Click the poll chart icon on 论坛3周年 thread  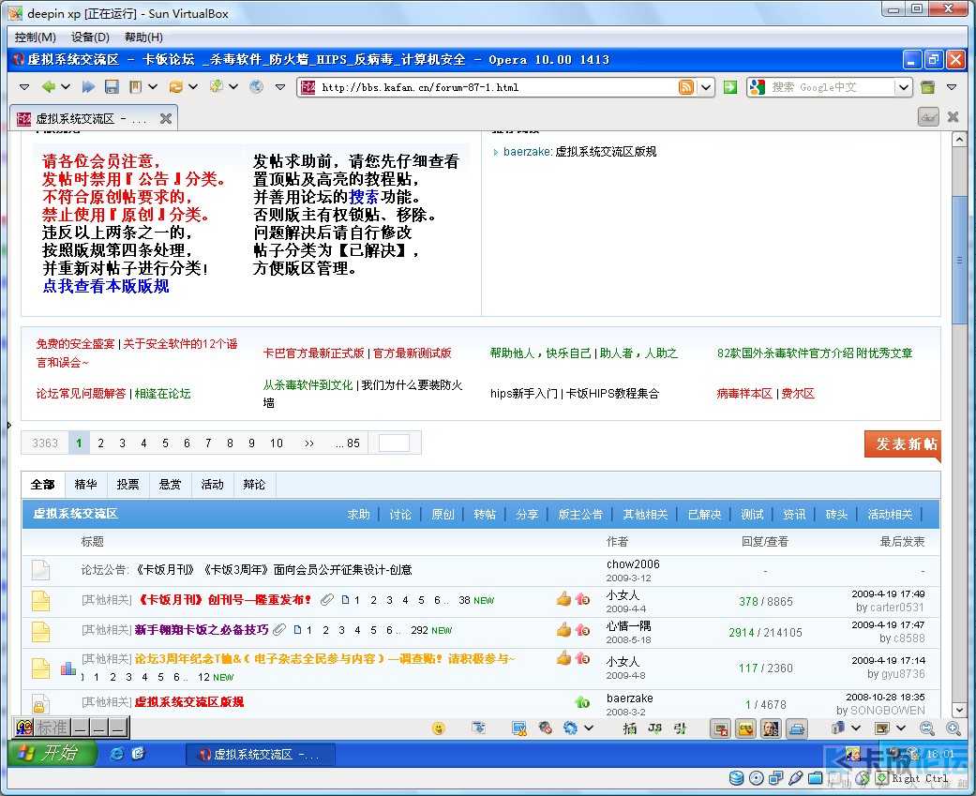point(68,668)
